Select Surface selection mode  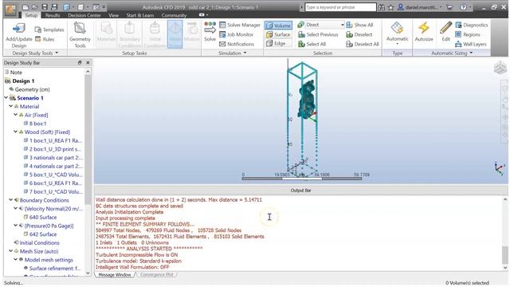pos(278,34)
